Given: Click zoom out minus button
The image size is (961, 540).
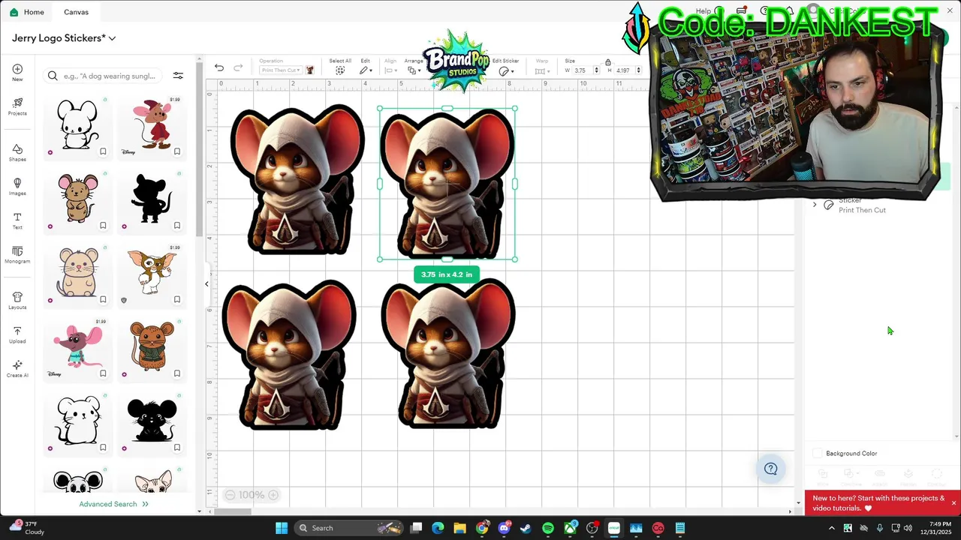Looking at the screenshot, I should 230,495.
